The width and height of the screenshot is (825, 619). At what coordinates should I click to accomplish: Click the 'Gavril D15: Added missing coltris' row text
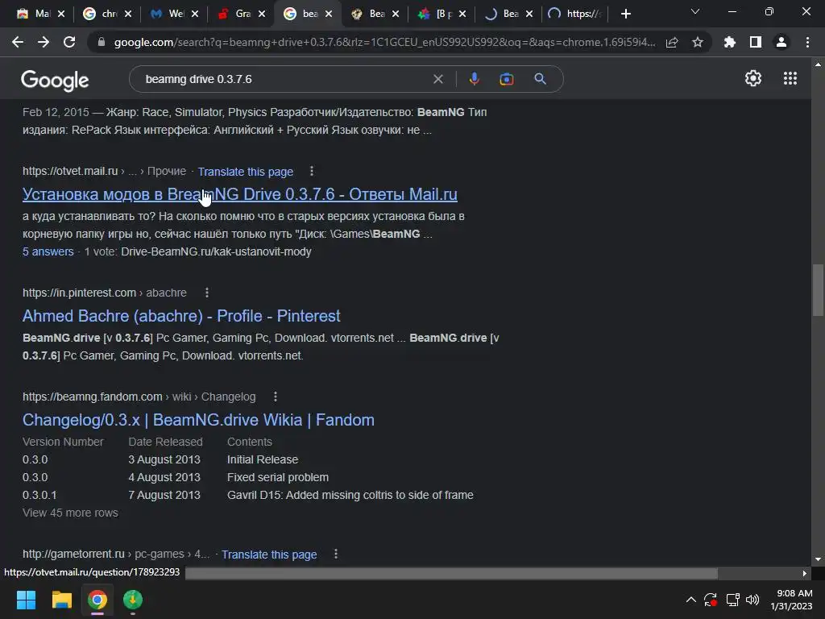(x=350, y=495)
